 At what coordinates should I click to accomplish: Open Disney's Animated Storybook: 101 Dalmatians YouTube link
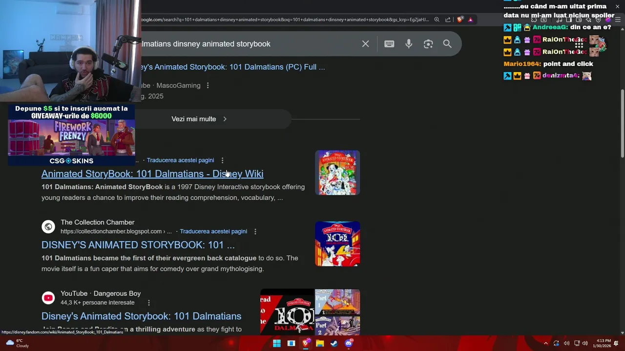click(142, 316)
